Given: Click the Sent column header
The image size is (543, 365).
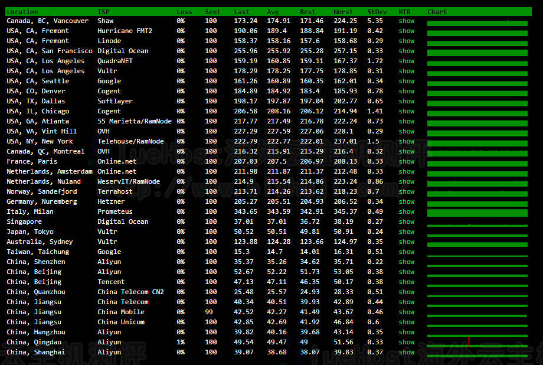Looking at the screenshot, I should point(212,12).
